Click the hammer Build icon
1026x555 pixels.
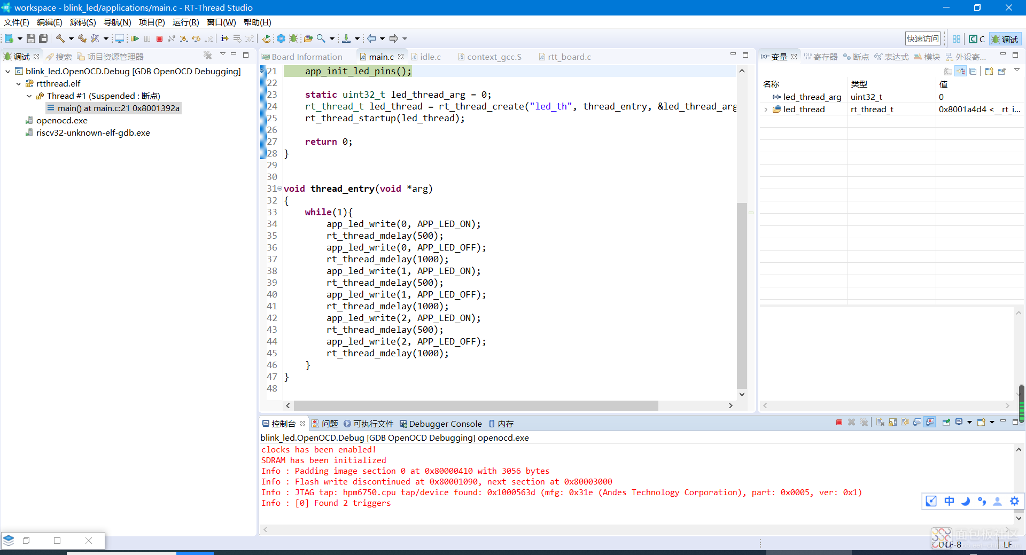60,38
